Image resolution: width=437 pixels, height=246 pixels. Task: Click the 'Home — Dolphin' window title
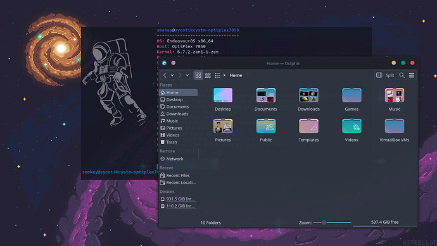pos(283,63)
